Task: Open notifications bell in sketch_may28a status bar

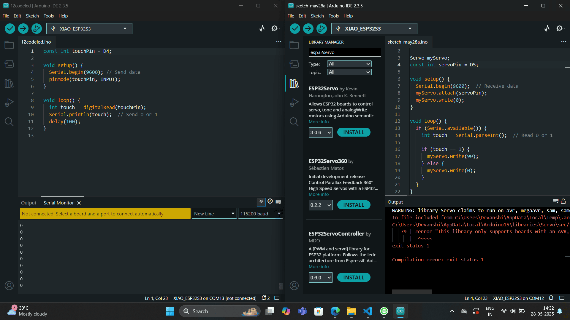Action: click(x=551, y=298)
